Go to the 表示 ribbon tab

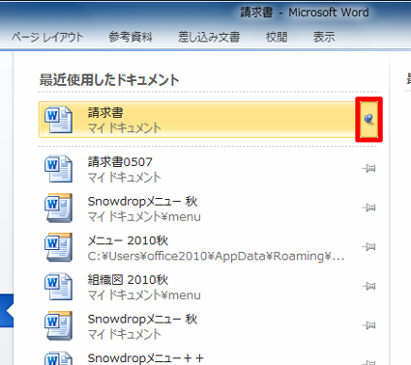tap(324, 38)
